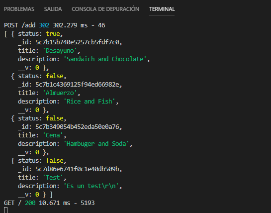Click the 10.671 ms response time
Image resolution: width=271 pixels, height=213 pixels.
pos(54,203)
